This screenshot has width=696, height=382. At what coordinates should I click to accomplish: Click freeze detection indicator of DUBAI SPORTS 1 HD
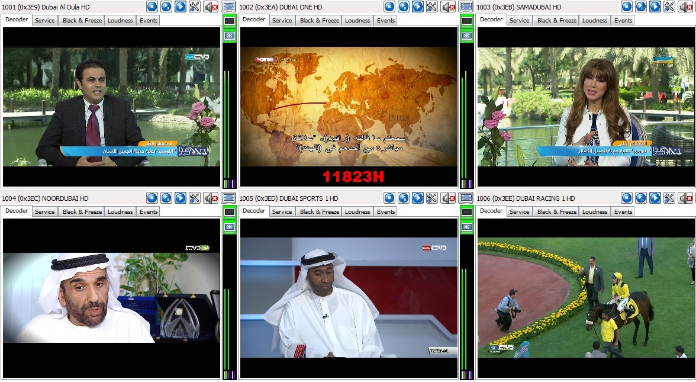467,227
